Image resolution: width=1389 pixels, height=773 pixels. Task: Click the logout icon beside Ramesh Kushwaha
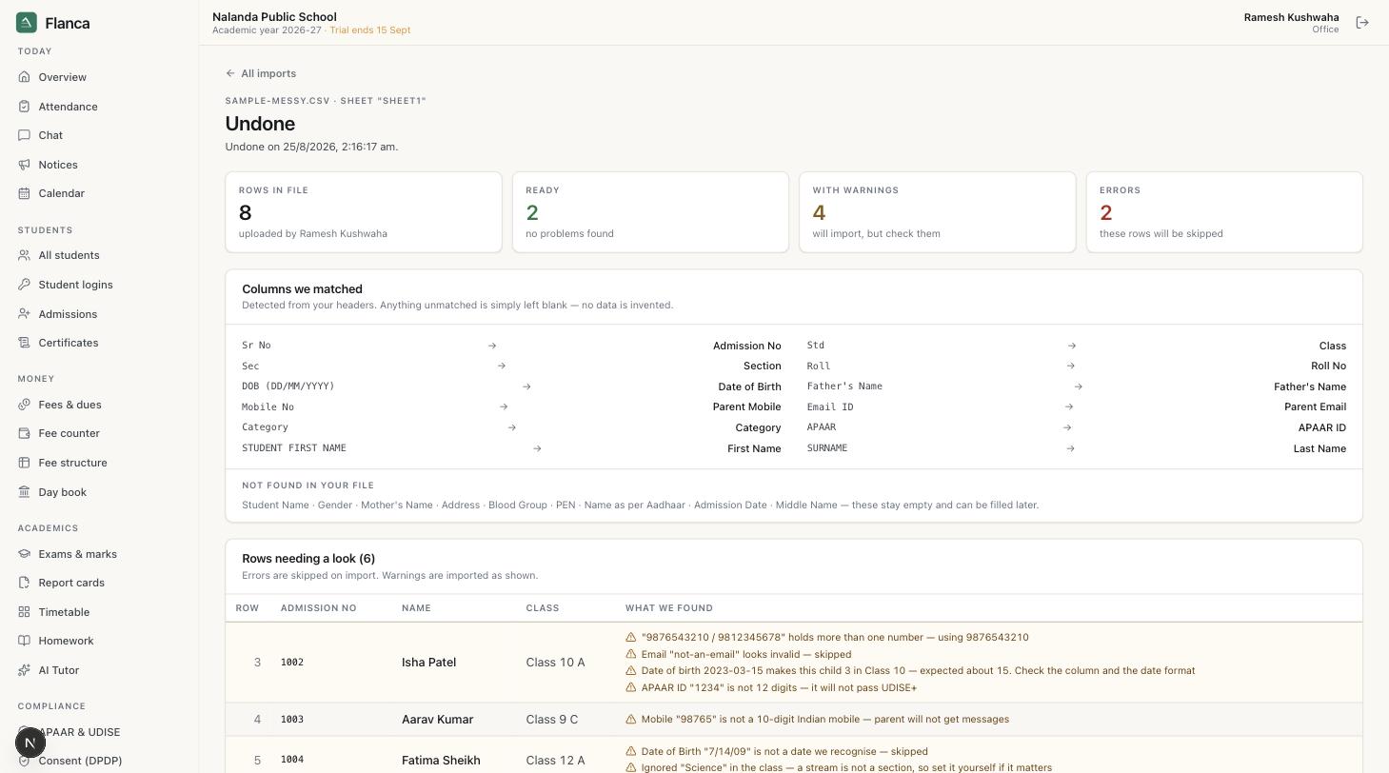pyautogui.click(x=1362, y=23)
